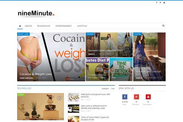This screenshot has height=122, width=183.
Task: Click the 'STAY WITH US' heading
Action: click(126, 88)
